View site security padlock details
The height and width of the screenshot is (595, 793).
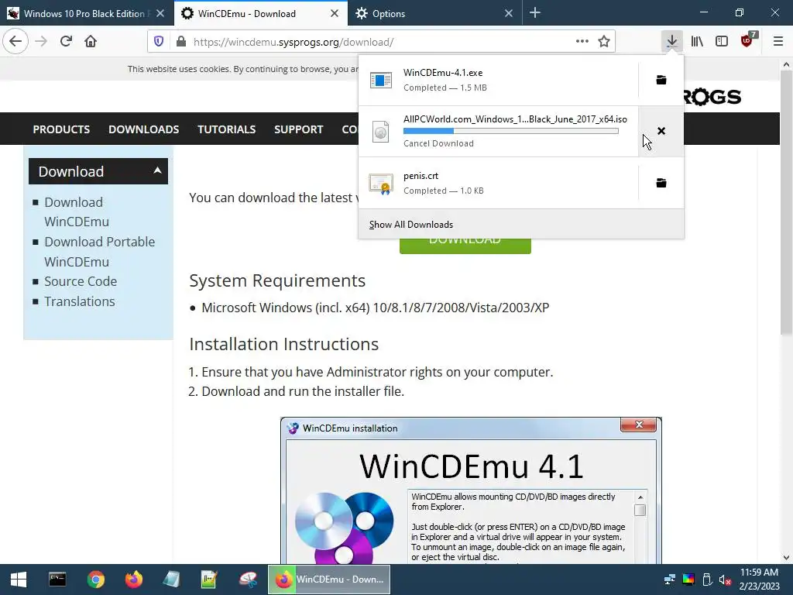[180, 42]
